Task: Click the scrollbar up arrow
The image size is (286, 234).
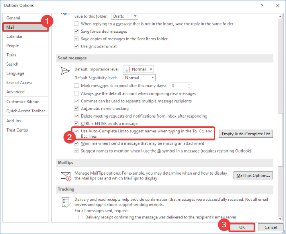Action: pyautogui.click(x=280, y=17)
